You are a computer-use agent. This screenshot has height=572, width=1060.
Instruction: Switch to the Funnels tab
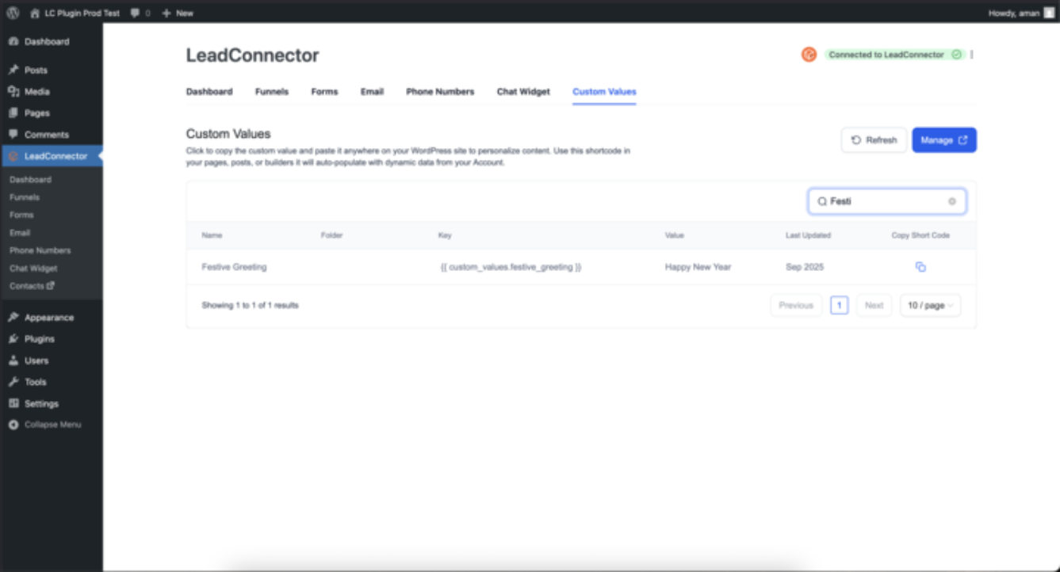272,92
